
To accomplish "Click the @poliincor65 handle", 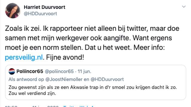I will (x=59, y=71).
